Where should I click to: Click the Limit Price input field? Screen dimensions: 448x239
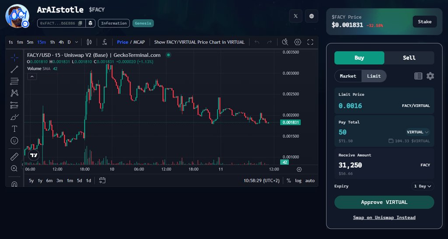[384, 101]
